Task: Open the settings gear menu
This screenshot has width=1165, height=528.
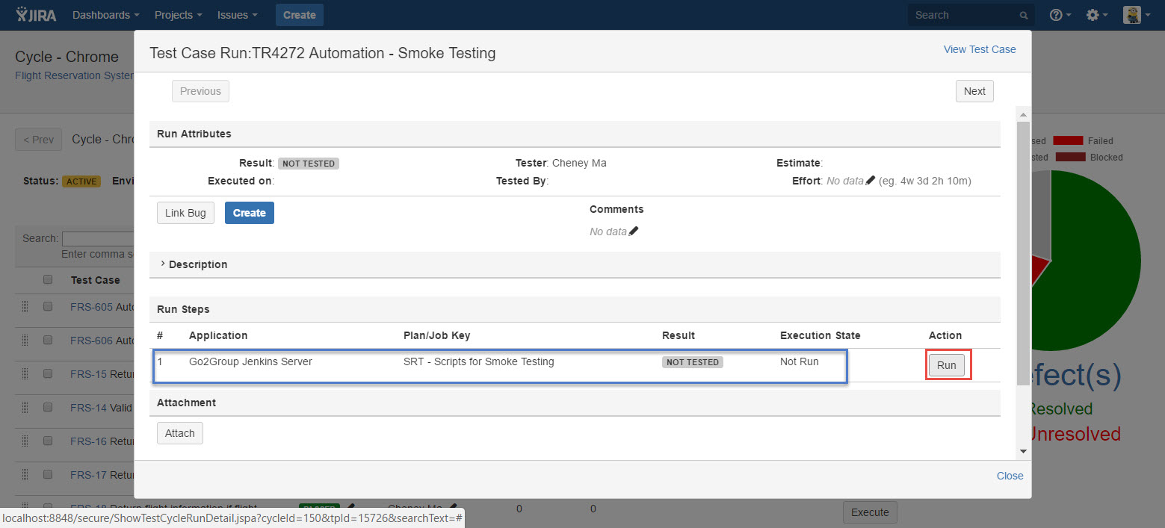Action: 1097,15
